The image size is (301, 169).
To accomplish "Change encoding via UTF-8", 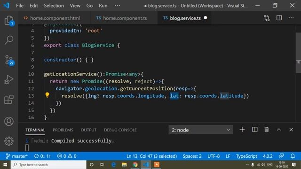I will click(x=214, y=156).
